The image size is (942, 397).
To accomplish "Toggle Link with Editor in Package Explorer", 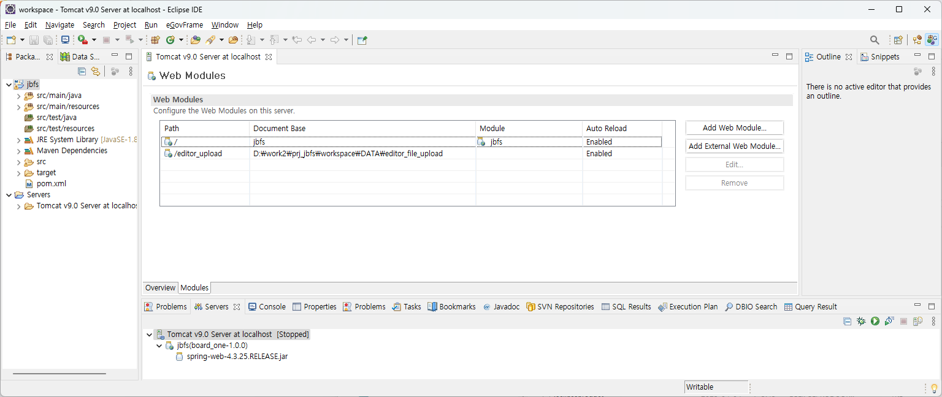I will tap(96, 71).
